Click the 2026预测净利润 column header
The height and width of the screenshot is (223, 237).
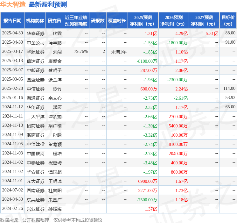(174, 21)
